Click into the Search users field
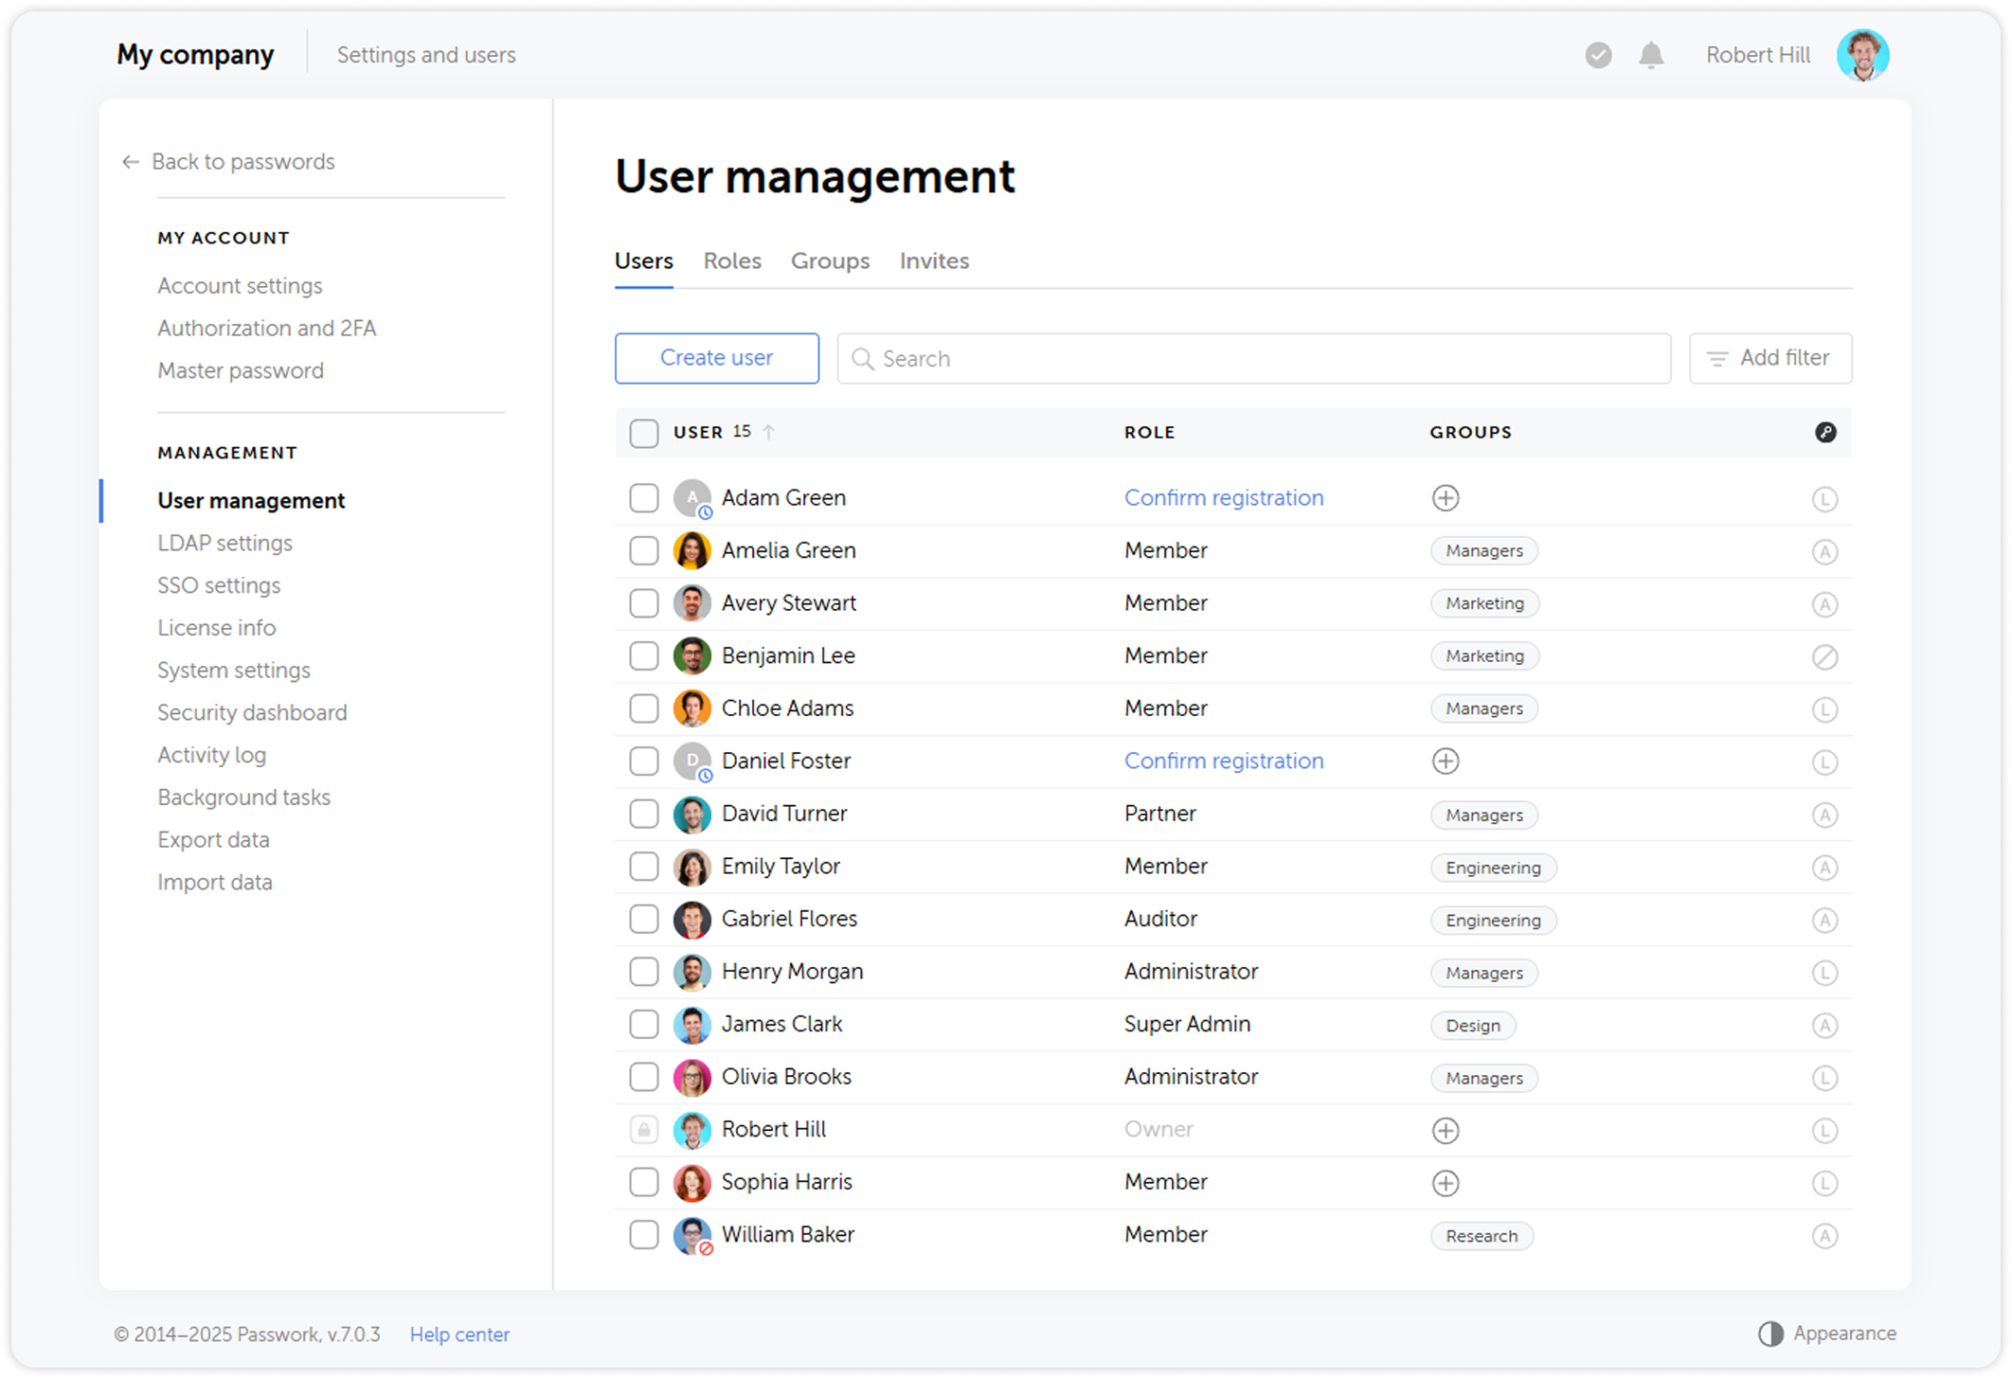 click(x=1253, y=358)
